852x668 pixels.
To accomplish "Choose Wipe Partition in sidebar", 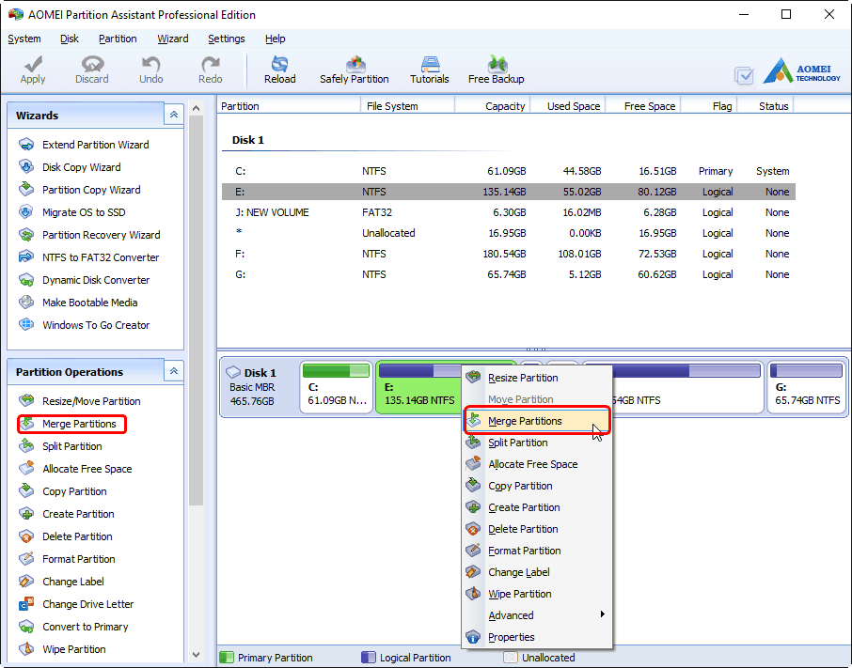I will [62, 649].
